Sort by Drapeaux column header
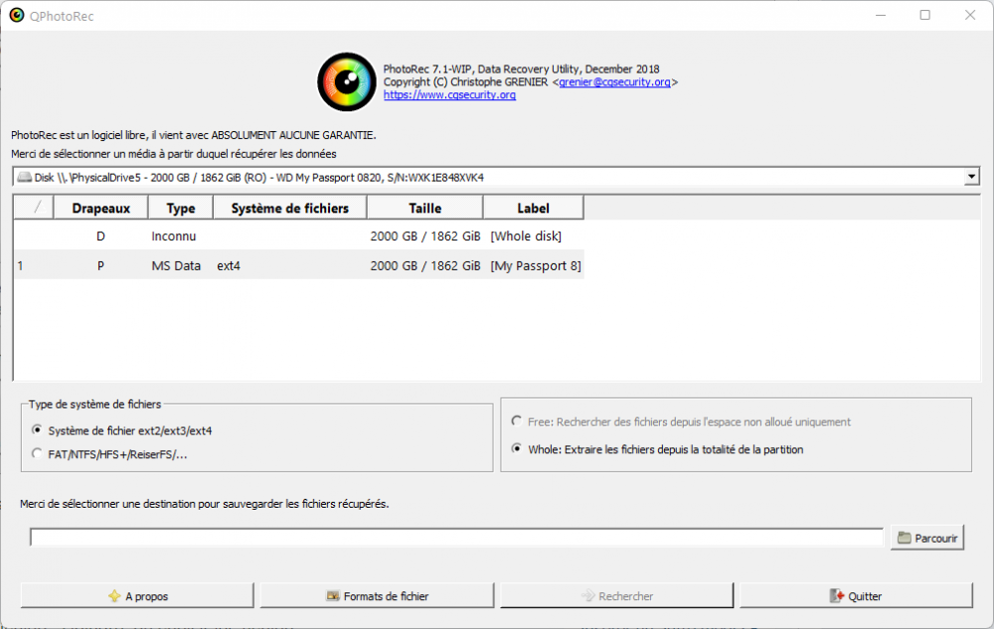994x629 pixels. point(100,208)
